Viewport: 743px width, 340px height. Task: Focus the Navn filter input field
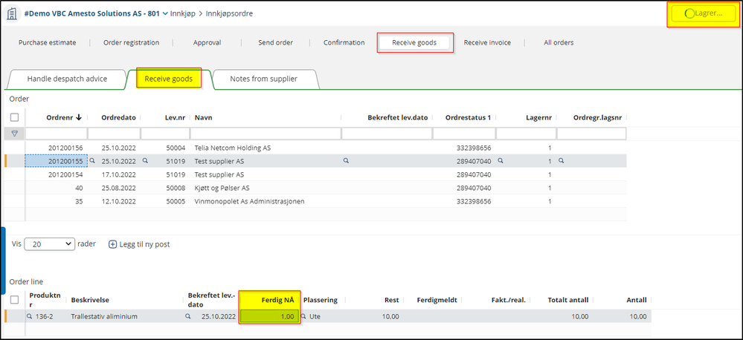pyautogui.click(x=266, y=134)
